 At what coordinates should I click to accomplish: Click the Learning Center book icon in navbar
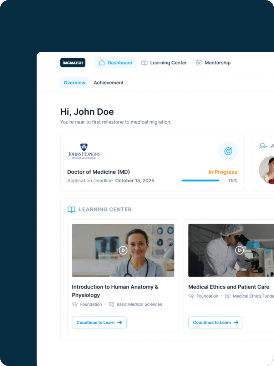pos(144,63)
